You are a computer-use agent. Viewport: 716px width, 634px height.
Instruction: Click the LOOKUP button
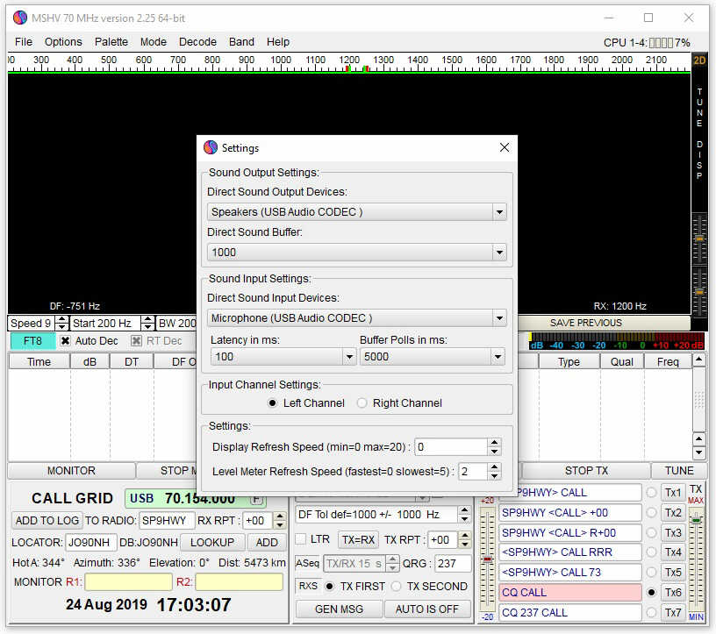point(211,542)
